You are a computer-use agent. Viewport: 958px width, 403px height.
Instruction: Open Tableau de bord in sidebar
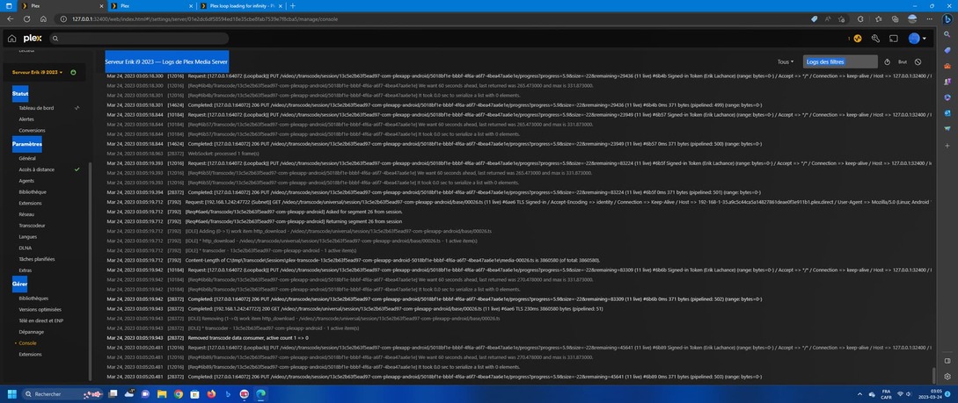click(x=36, y=108)
